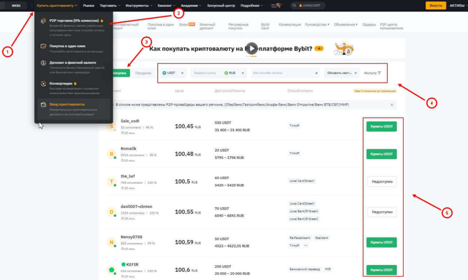
Task: Open the Фильтр funnel icon
Action: [x=379, y=73]
